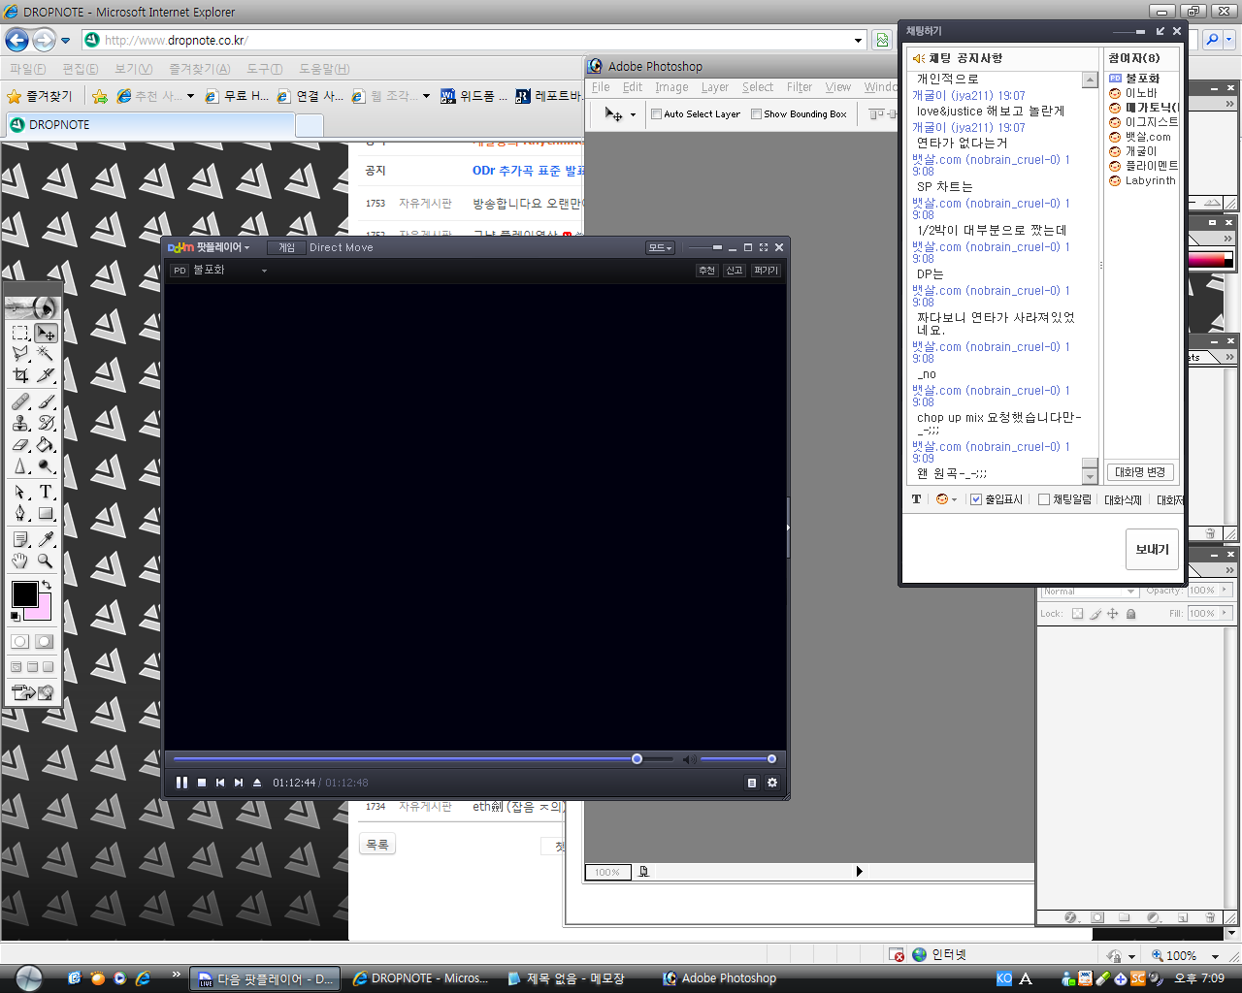1242x993 pixels.
Task: Click the 보내기 send button
Action: point(1153,550)
